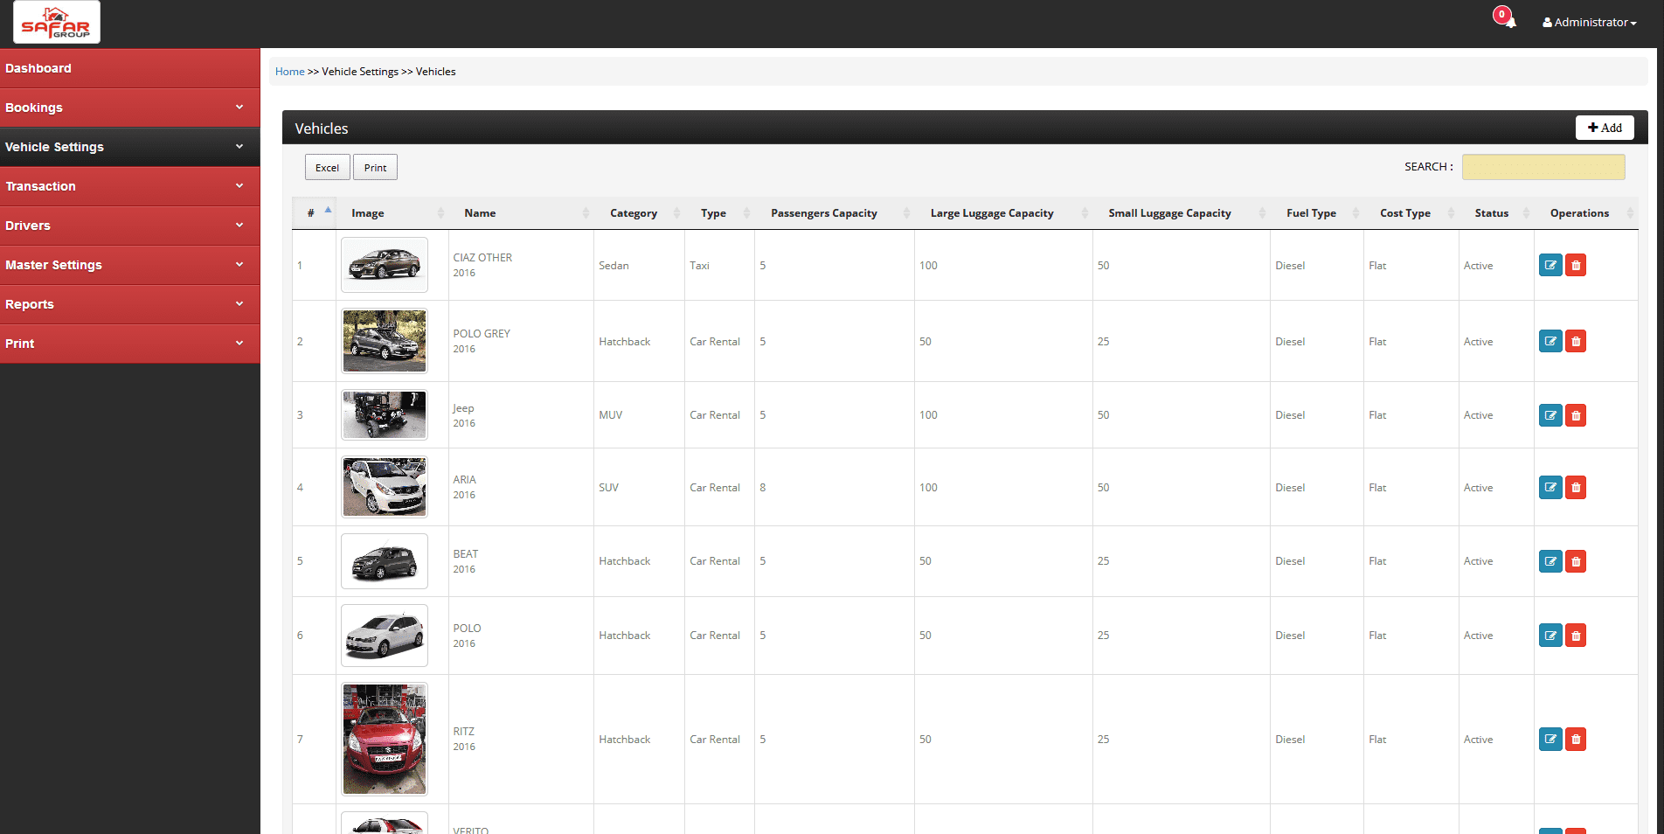Edit the Jeep vehicle entry
1664x834 pixels.
coord(1550,415)
